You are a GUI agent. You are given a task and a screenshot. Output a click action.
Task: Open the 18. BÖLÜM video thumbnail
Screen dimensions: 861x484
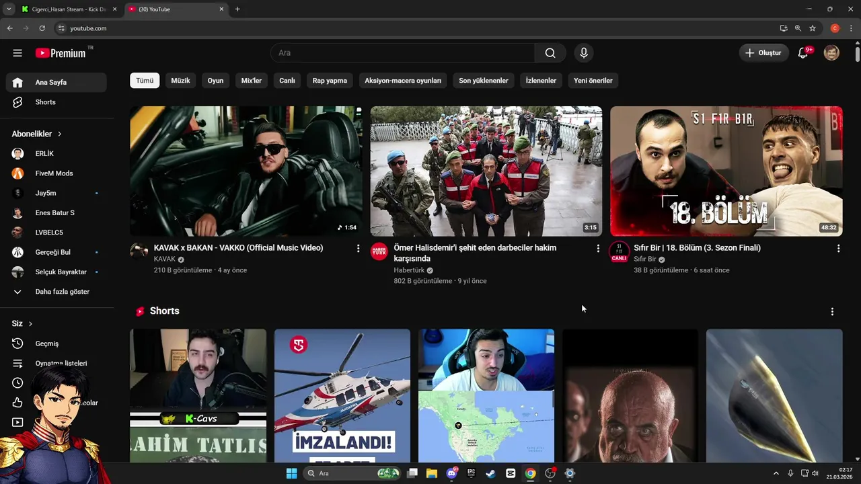726,171
